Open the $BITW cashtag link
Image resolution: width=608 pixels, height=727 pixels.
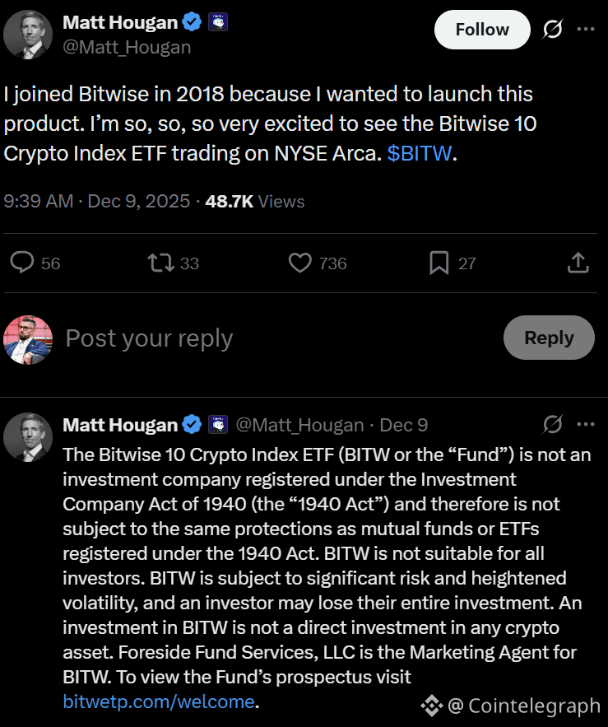(x=420, y=154)
